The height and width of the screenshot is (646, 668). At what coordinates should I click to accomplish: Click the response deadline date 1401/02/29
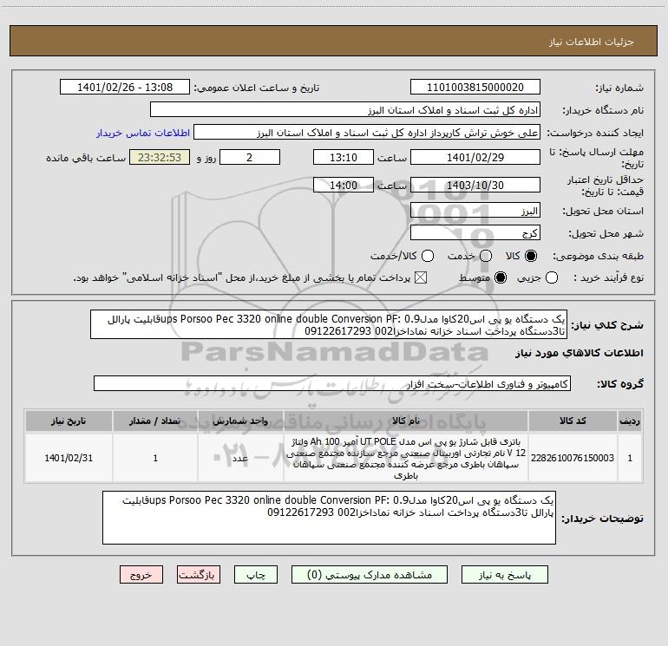(475, 157)
